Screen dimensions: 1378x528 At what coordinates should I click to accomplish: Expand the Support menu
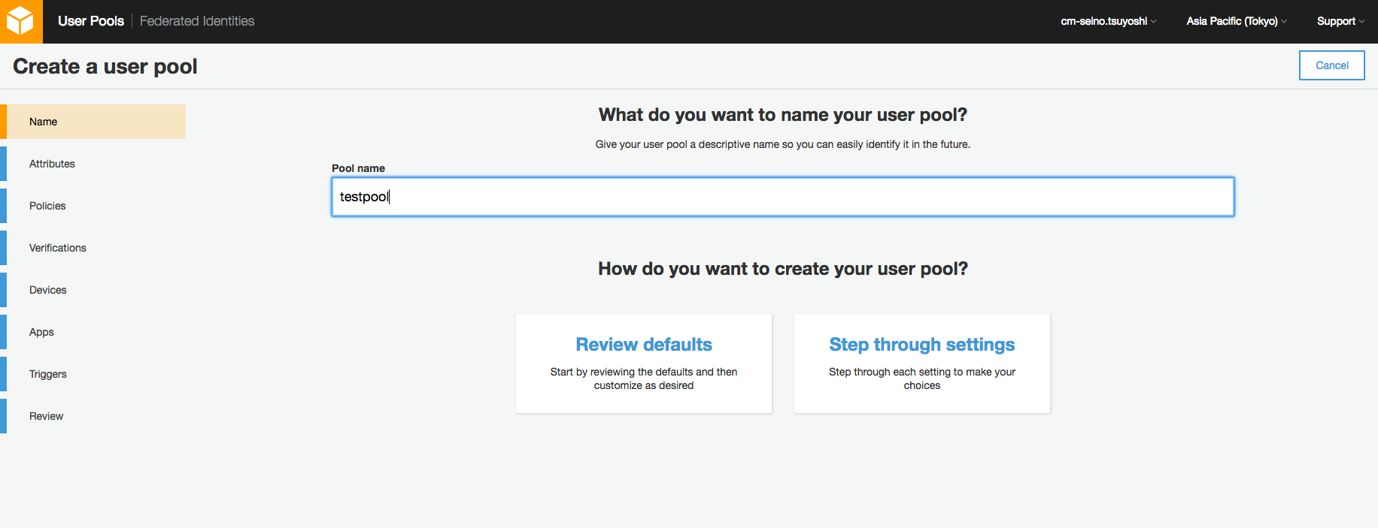(x=1340, y=21)
